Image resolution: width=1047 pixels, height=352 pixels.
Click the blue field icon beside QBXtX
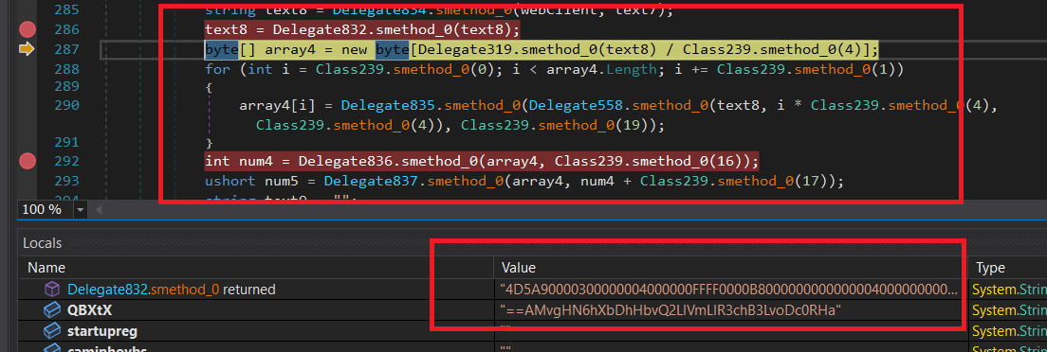tap(52, 310)
